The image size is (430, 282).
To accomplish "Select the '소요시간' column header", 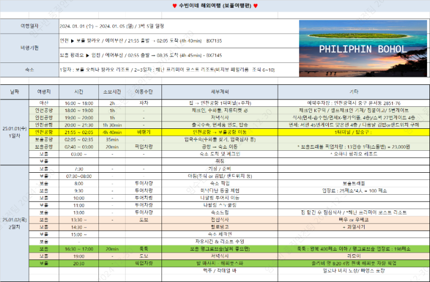I will (112, 92).
